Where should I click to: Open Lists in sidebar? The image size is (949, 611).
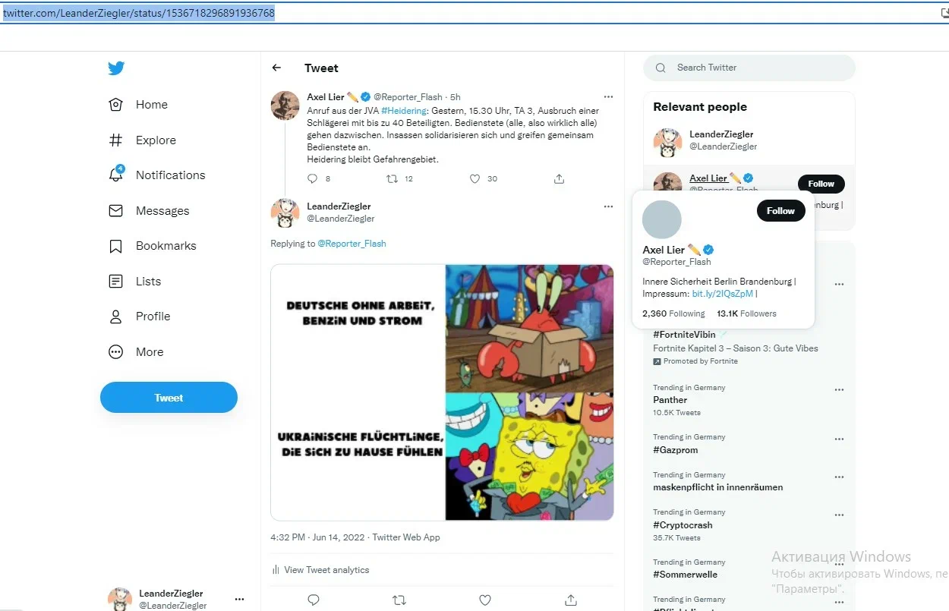pyautogui.click(x=135, y=282)
